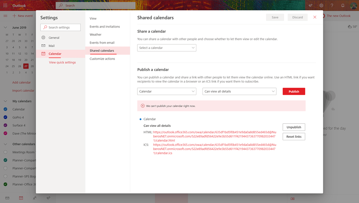Open View quick settings link
The height and width of the screenshot is (203, 359).
[62, 62]
